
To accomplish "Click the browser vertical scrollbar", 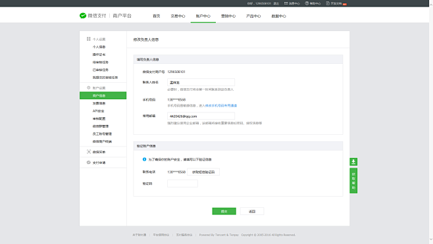I will 431,122.
